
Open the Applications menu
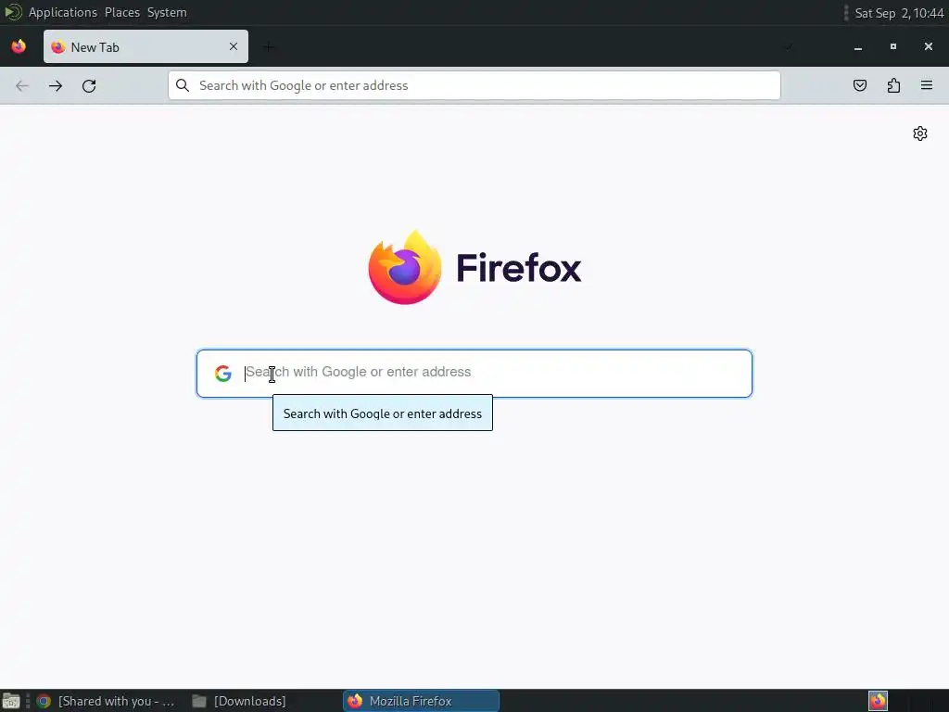(63, 13)
